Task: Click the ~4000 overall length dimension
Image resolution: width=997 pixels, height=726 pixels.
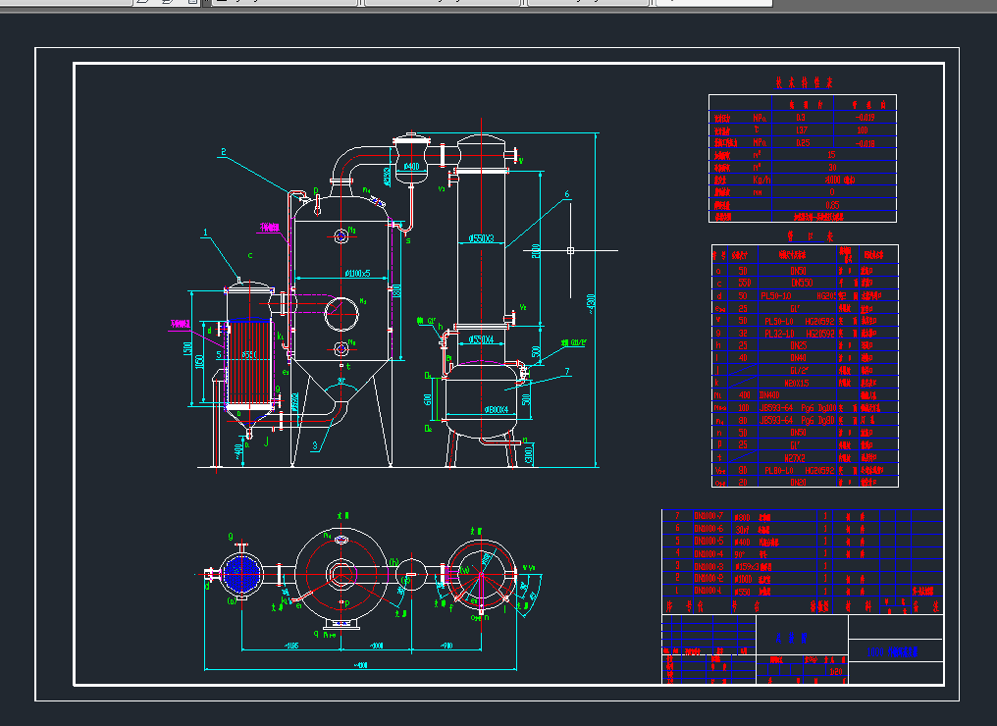Action: 363,667
